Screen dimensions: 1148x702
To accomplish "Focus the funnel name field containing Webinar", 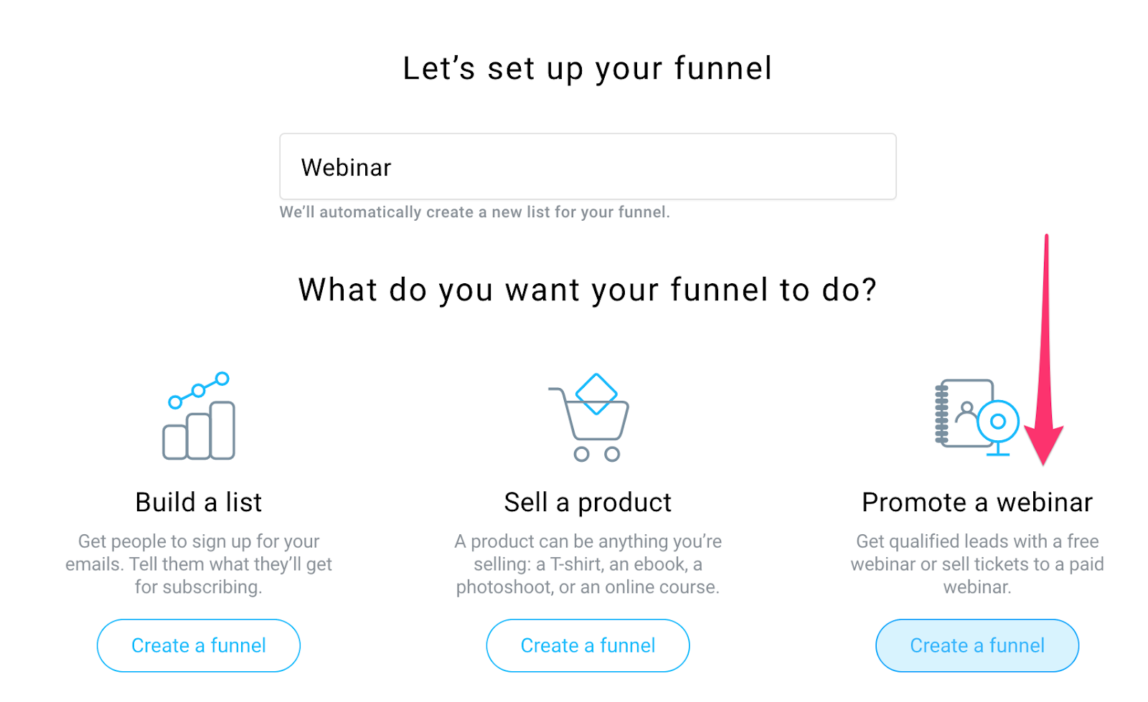I will [x=588, y=166].
